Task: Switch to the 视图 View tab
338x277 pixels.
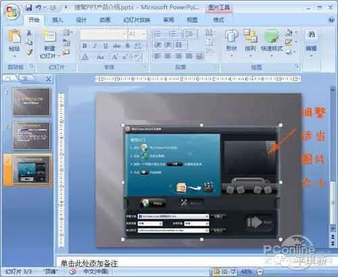Action: (192, 20)
